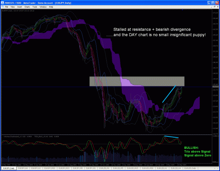Switch to the EURUSD,H1 chart tab

(162, 168)
